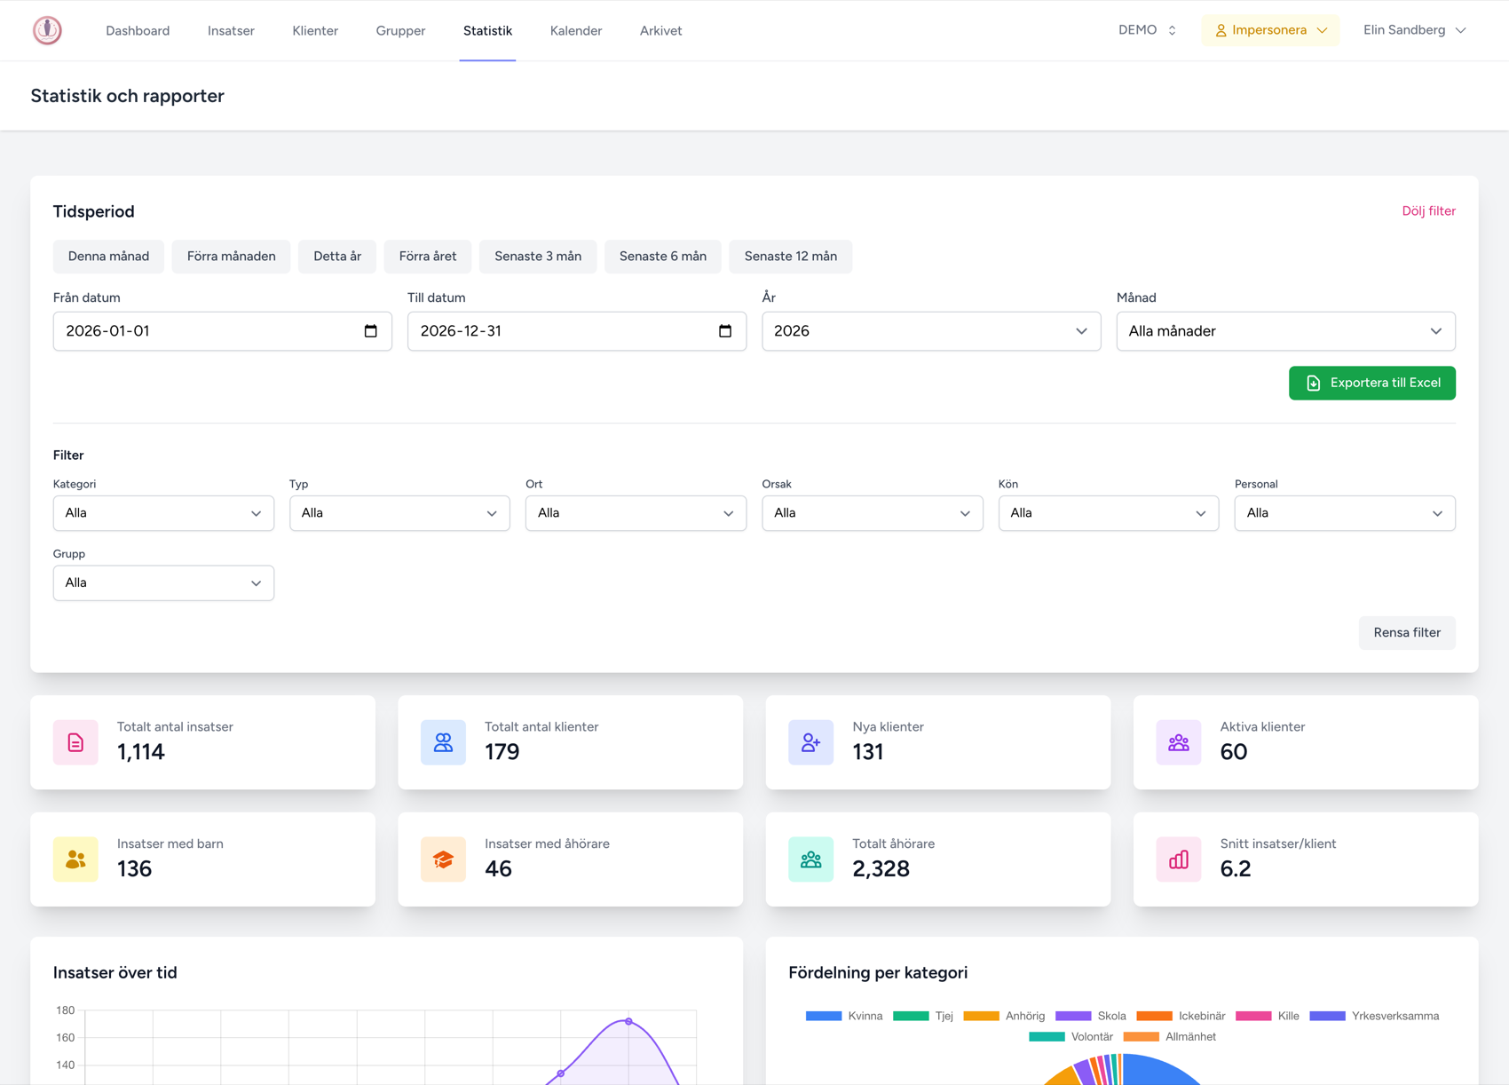This screenshot has height=1085, width=1509.
Task: Open the Från datum calendar picker icon
Action: (371, 331)
